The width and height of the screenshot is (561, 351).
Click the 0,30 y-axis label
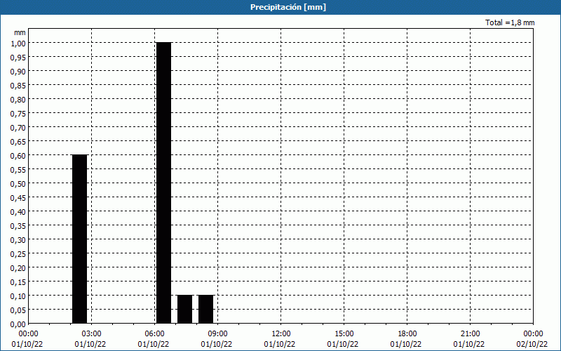point(18,239)
